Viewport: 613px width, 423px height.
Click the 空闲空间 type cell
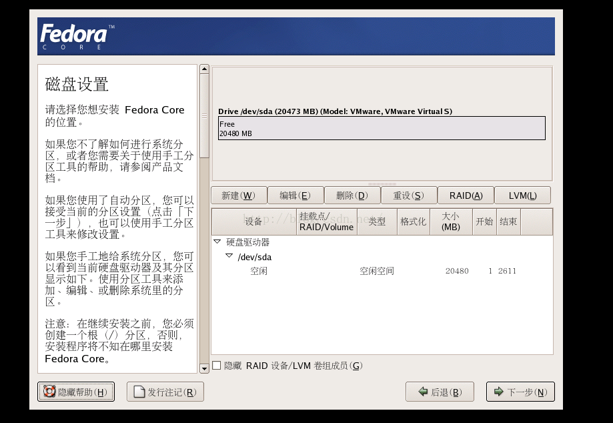tap(376, 271)
